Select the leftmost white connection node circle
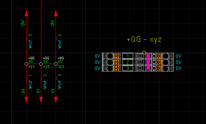The height and width of the screenshot is (124, 206). point(26,64)
